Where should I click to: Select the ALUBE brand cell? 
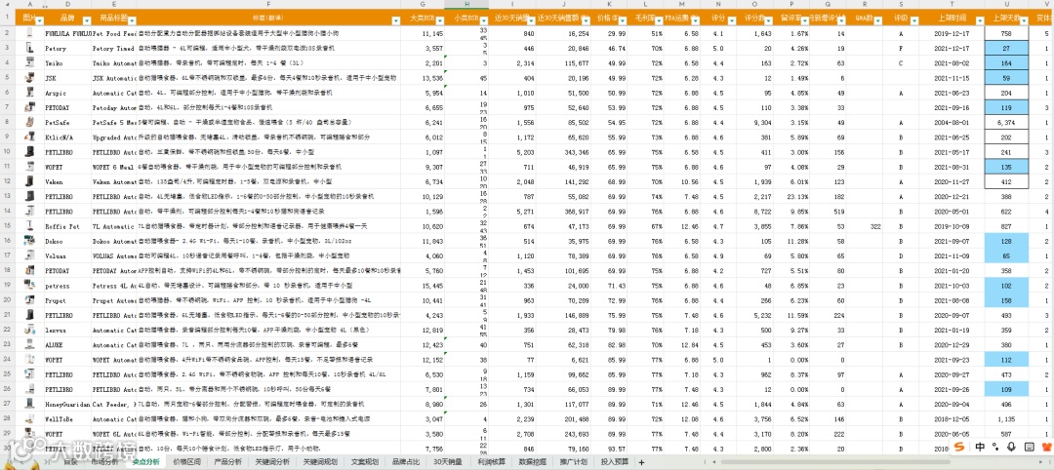[67, 344]
